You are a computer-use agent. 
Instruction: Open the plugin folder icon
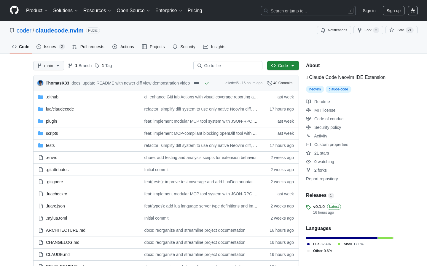click(x=41, y=121)
